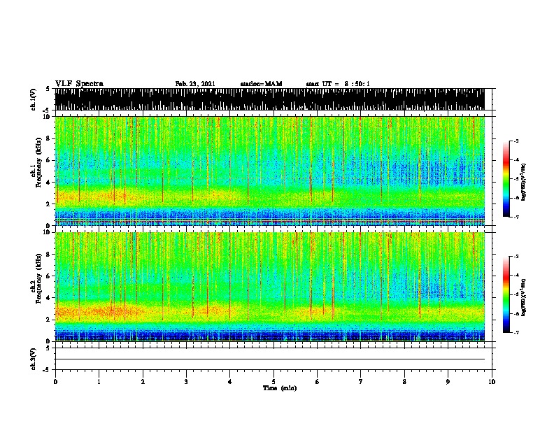Click the ch.2 color scale bar
This screenshot has width=554, height=428.
tap(506, 294)
